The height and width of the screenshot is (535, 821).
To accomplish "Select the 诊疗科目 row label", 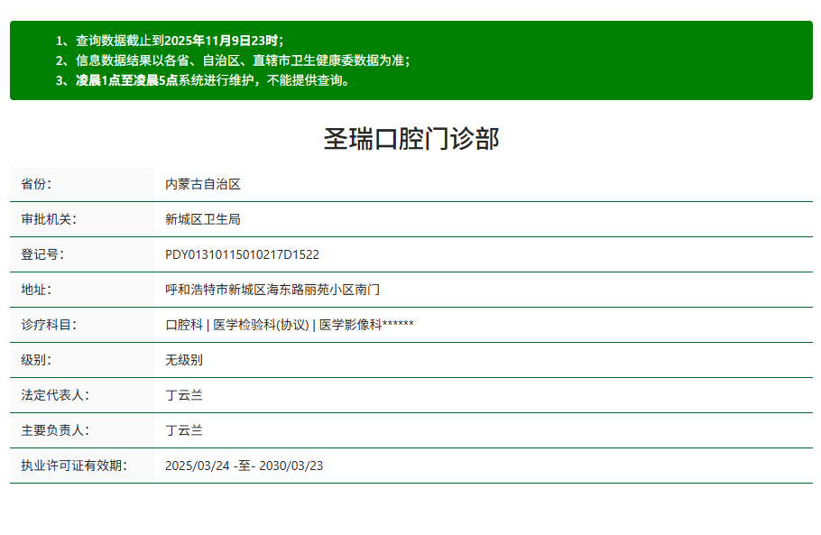I will 43,325.
